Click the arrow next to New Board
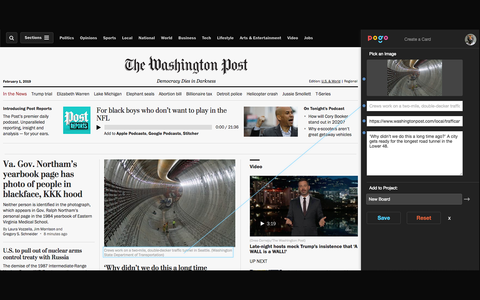The width and height of the screenshot is (480, 300). 467,199
